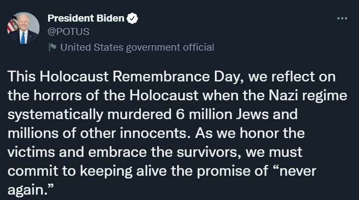Click the @POTUS handle
The height and width of the screenshot is (200, 359).
click(x=69, y=32)
